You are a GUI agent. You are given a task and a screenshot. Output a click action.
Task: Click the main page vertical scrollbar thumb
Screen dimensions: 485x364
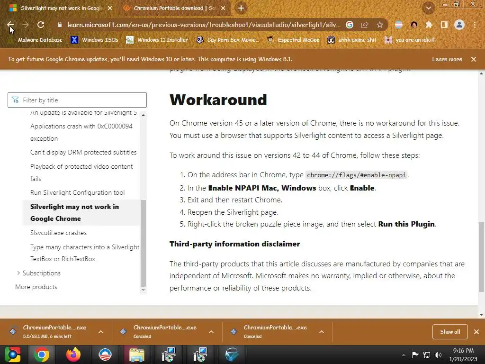[x=481, y=257]
